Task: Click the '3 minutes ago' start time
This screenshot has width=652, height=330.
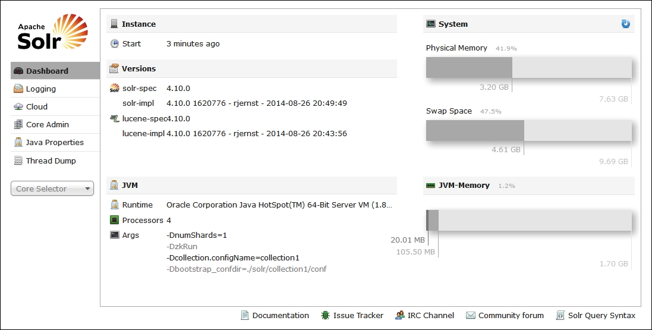Action: [193, 43]
